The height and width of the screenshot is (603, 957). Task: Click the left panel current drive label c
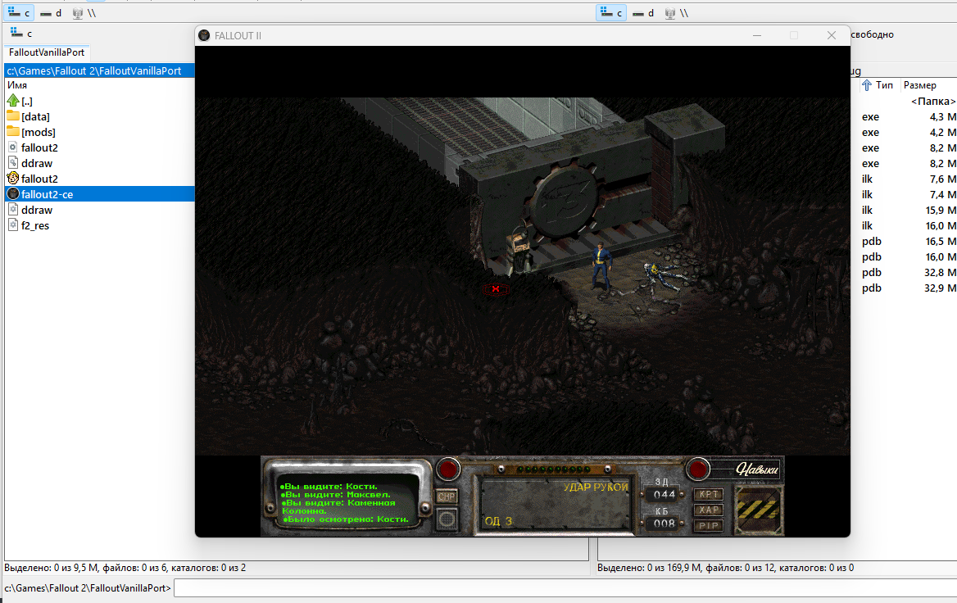(x=21, y=33)
